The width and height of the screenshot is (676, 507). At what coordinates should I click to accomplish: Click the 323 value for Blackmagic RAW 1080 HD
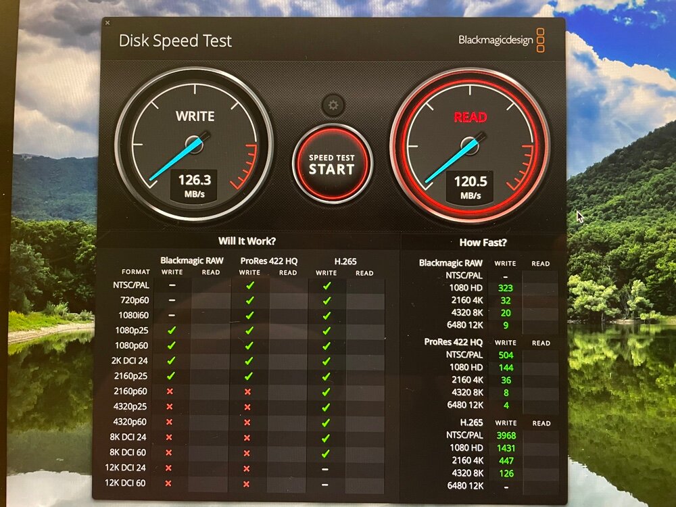point(506,288)
